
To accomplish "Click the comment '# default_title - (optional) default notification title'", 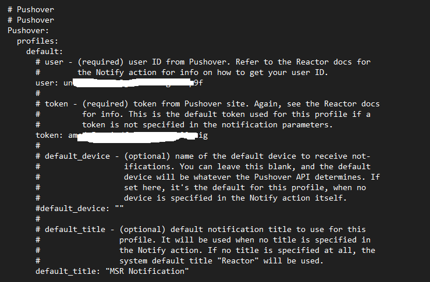I will pyautogui.click(x=201, y=230).
